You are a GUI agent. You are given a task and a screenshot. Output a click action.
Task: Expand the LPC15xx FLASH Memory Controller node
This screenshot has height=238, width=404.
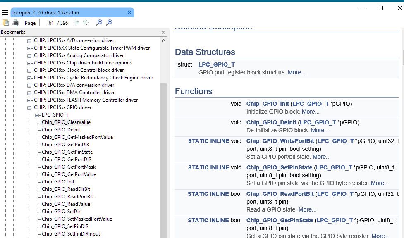click(29, 100)
